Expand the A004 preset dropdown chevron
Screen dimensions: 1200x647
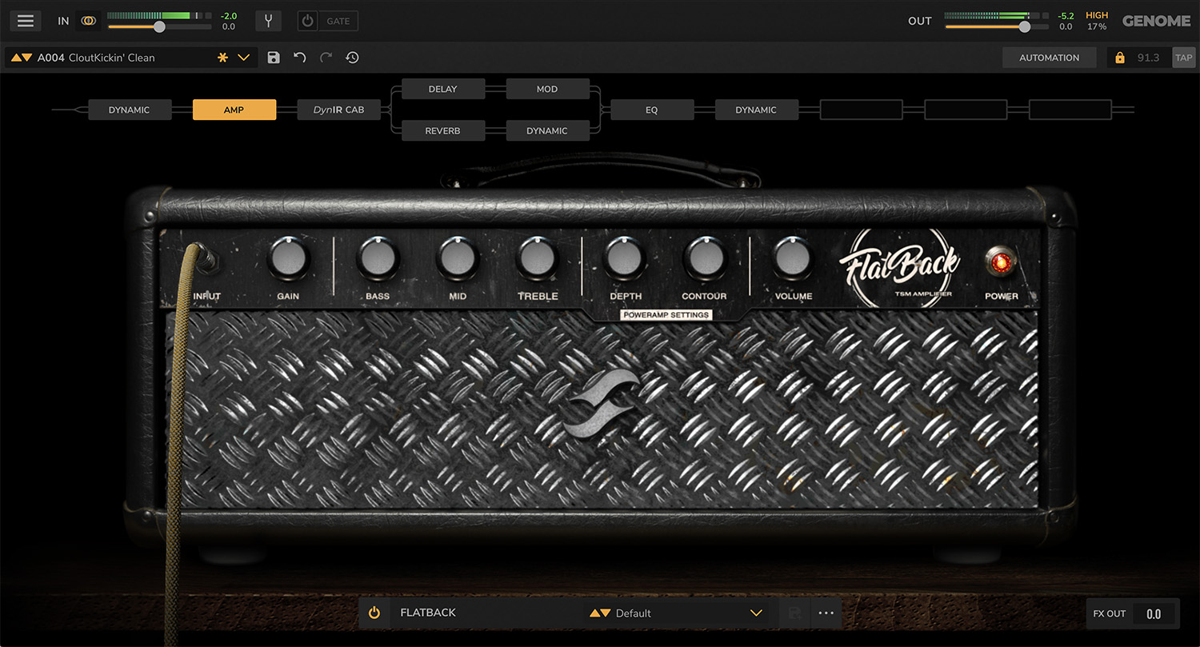244,58
